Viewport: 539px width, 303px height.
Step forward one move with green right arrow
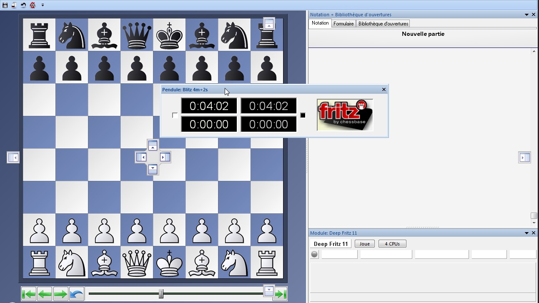click(60, 294)
